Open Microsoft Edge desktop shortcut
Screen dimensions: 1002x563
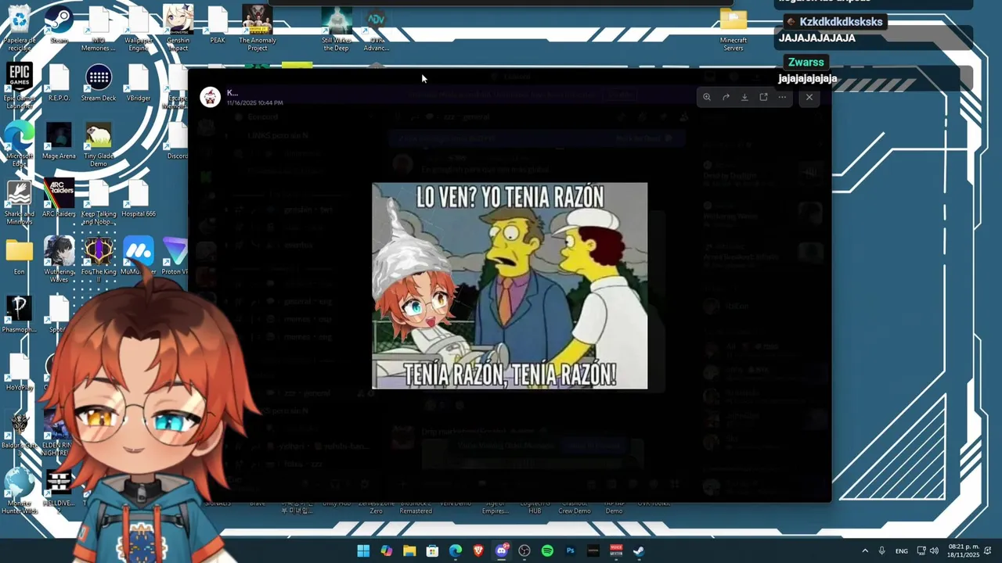(x=19, y=145)
